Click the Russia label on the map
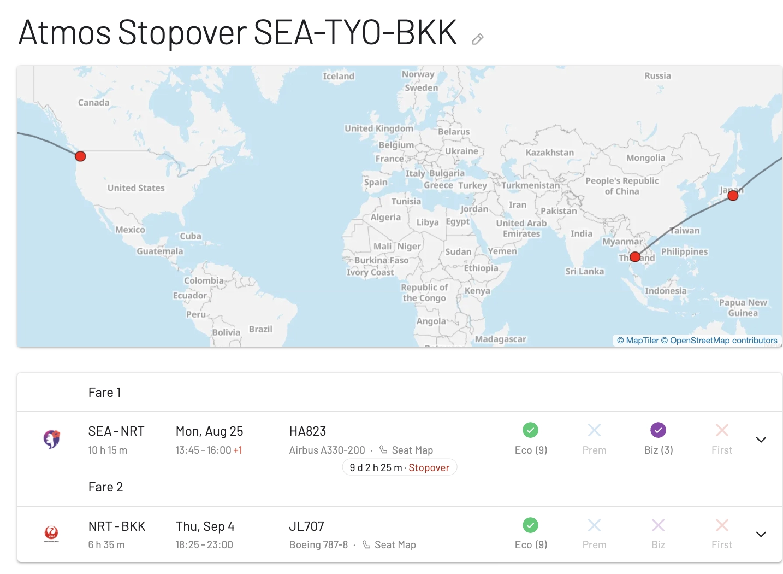Screen dimensions: 783x574 tap(657, 75)
